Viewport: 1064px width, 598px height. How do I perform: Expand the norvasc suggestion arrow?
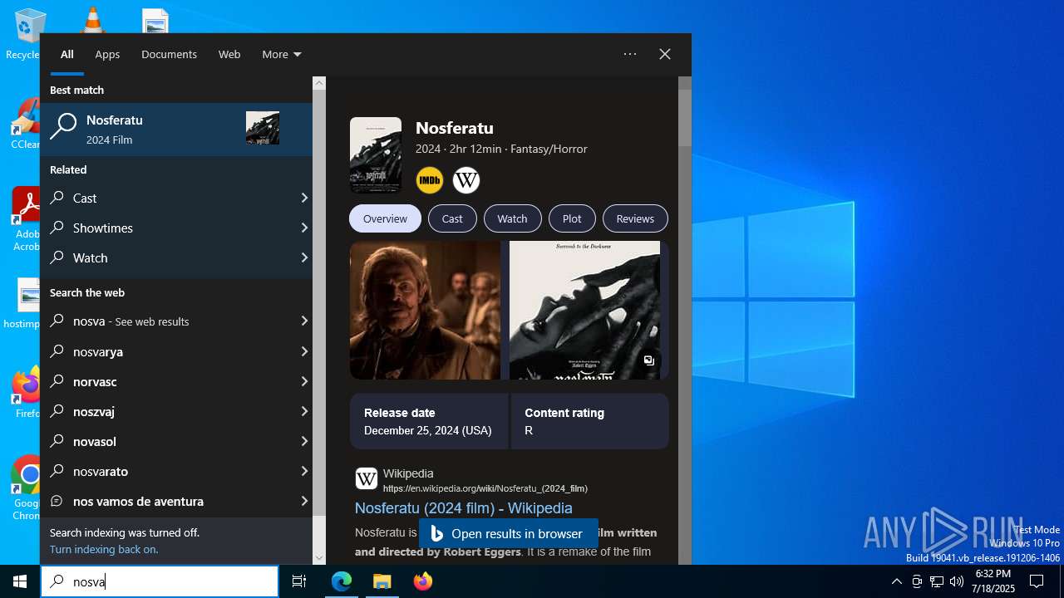(x=304, y=381)
